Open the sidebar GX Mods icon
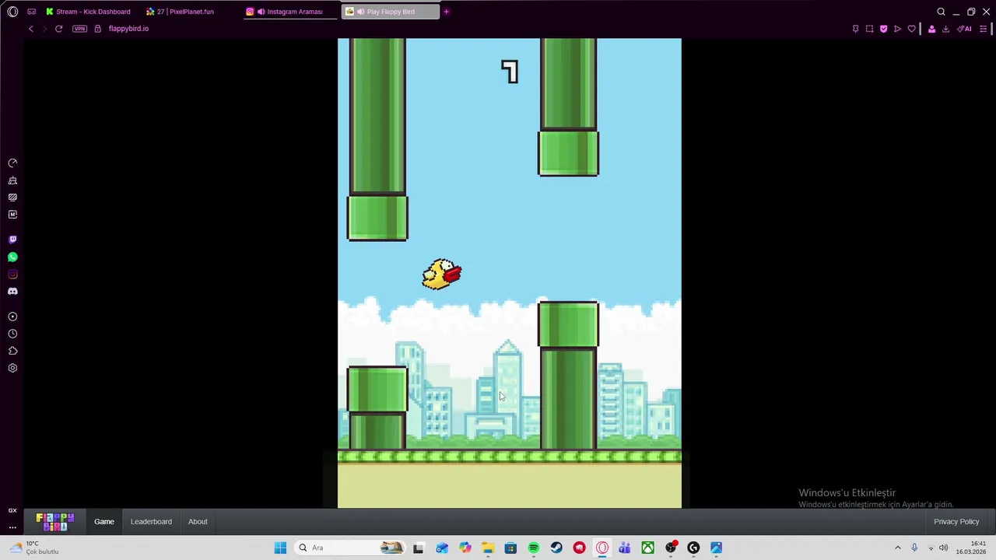Viewport: 996px width, 560px height. pyautogui.click(x=12, y=198)
